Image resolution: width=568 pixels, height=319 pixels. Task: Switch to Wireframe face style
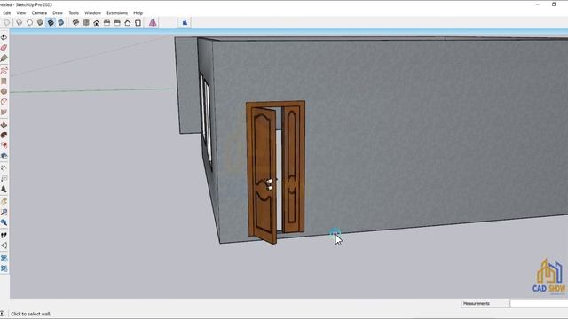pyautogui.click(x=20, y=23)
